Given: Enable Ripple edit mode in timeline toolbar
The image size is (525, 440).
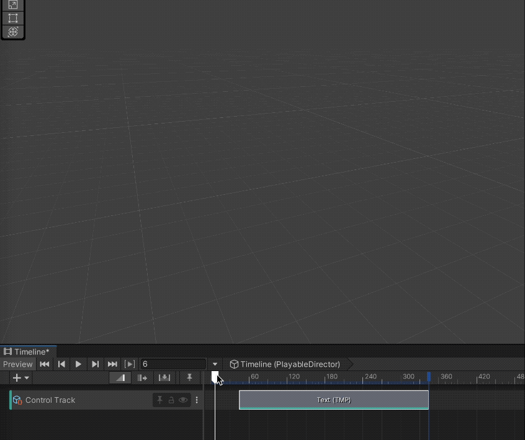Looking at the screenshot, I should (x=142, y=377).
